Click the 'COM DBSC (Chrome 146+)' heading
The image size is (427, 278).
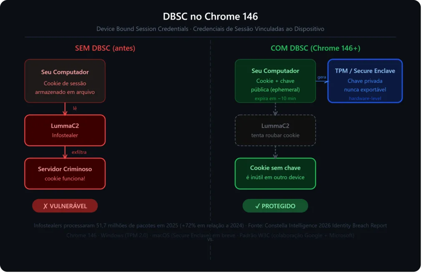click(x=315, y=48)
